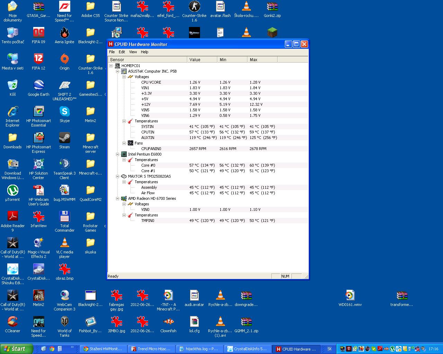Collapse the MAXTOR S TM3250820AS node
Image resolution: width=443 pixels, height=354 pixels.
point(118,176)
